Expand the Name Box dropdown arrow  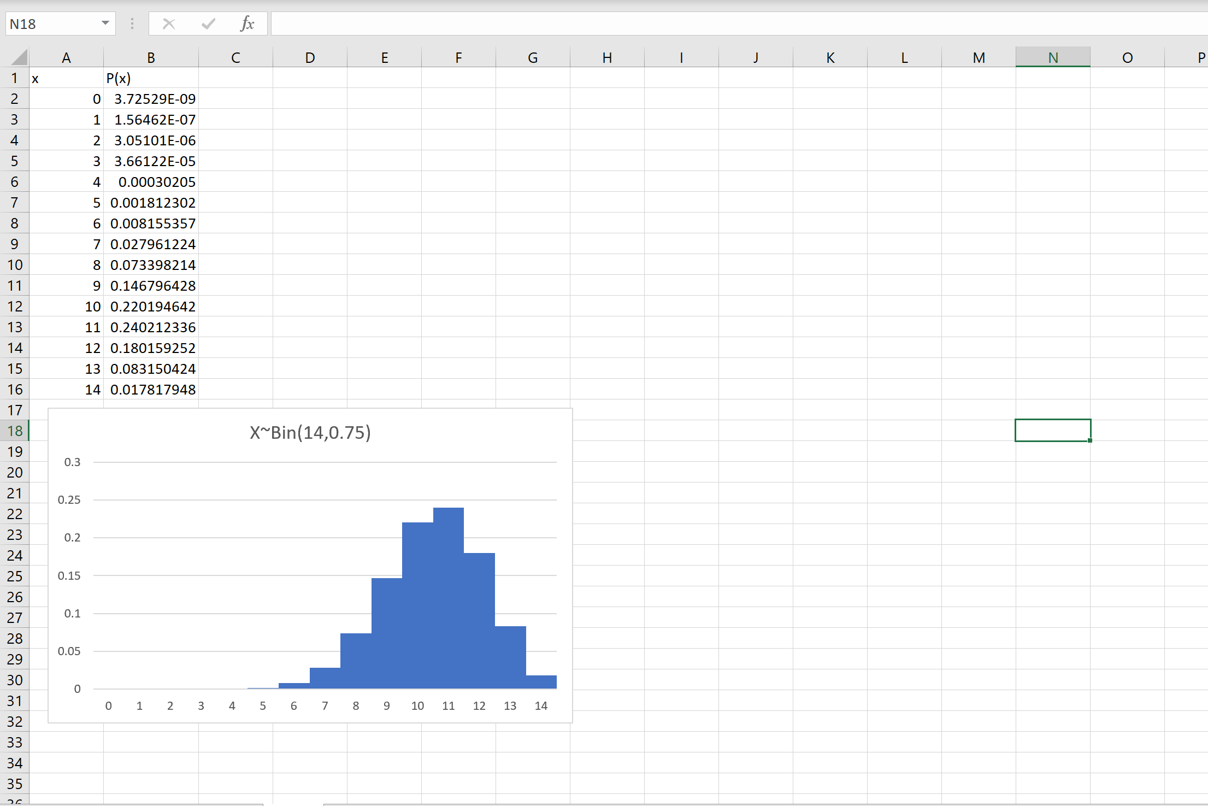click(x=105, y=23)
